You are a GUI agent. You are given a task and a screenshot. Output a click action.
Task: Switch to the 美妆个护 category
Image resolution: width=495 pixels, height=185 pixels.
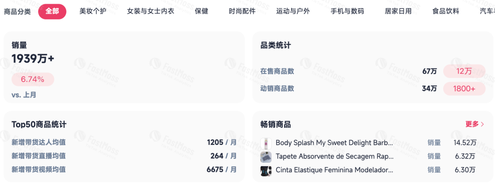click(x=93, y=11)
